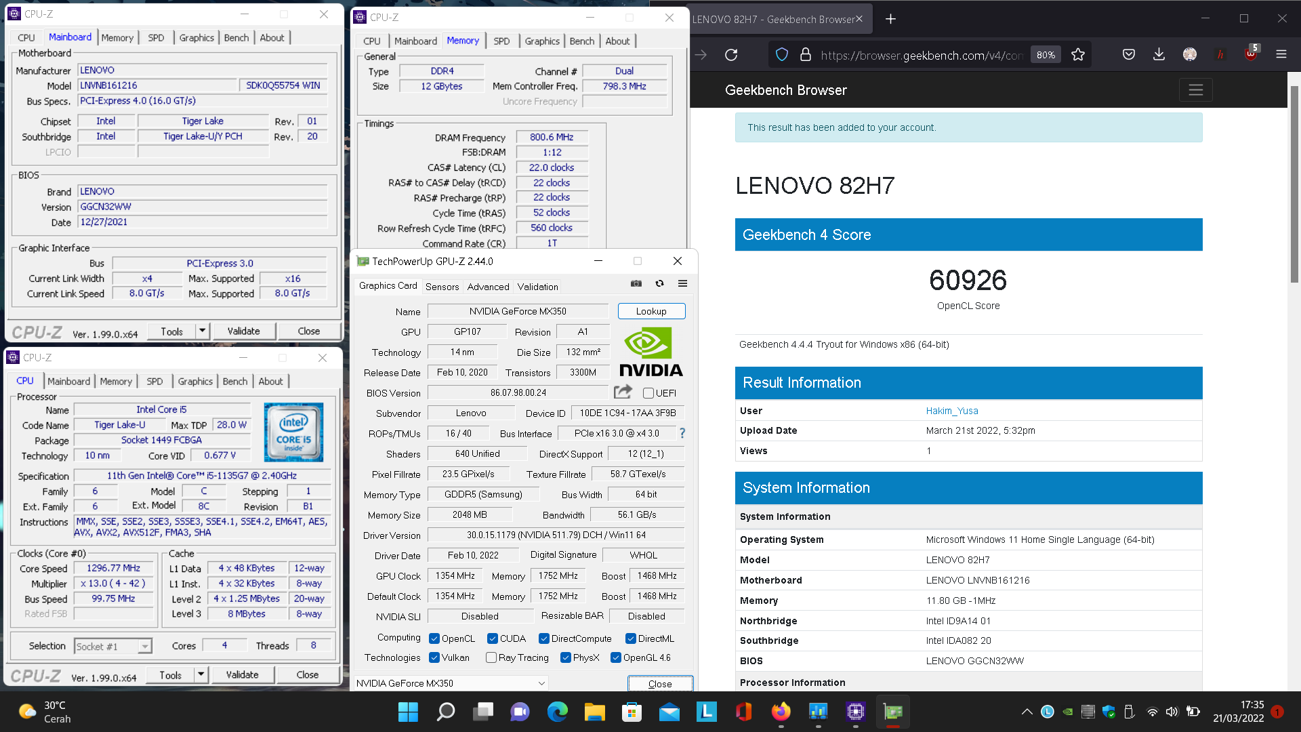This screenshot has height=732, width=1301.
Task: Toggle the CUDA checkbox
Action: (x=493, y=638)
